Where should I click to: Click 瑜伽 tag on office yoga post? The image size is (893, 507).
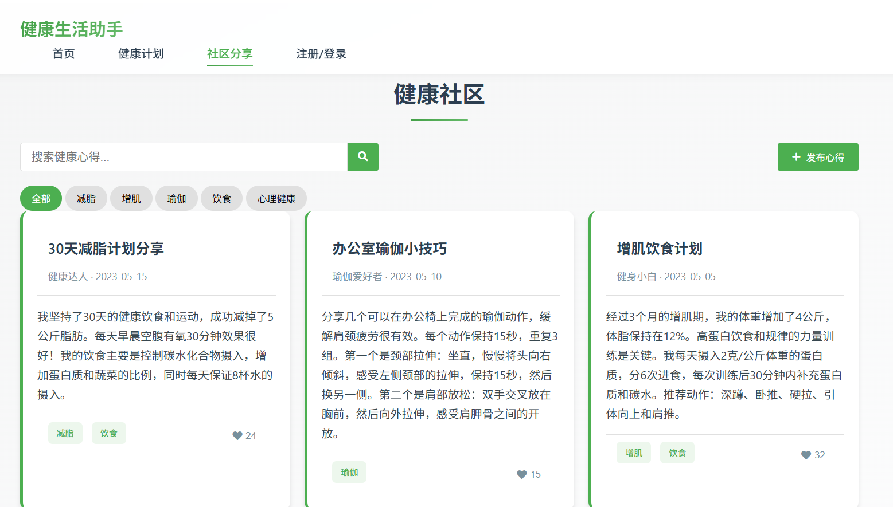click(349, 472)
